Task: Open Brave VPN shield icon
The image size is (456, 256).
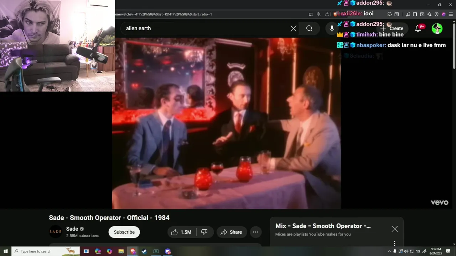Action: click(436, 14)
